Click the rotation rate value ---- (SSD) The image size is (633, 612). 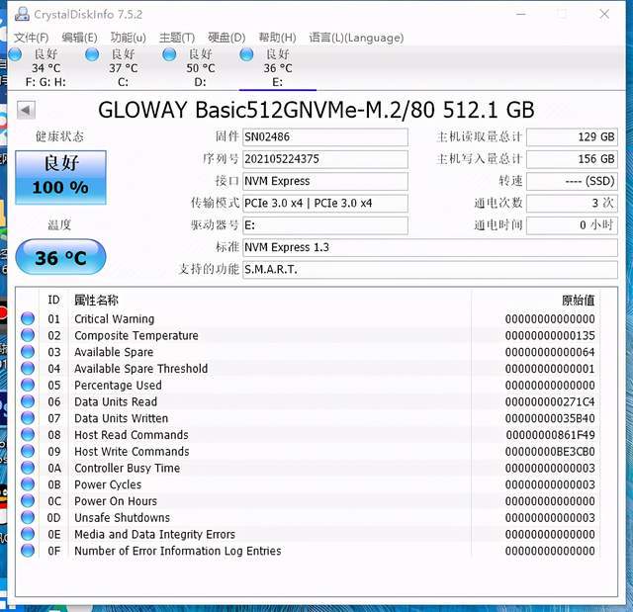pyautogui.click(x=572, y=181)
